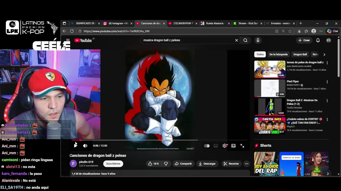The image size is (341, 191).
Task: Start voice search with microphone icon
Action: [x=258, y=40]
